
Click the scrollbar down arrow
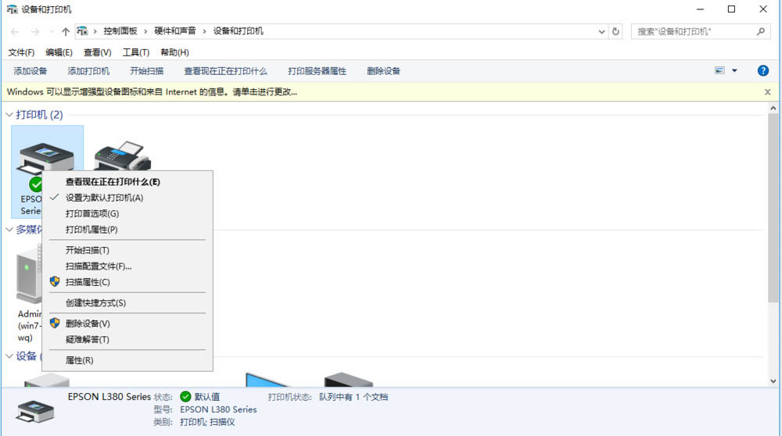pyautogui.click(x=773, y=381)
